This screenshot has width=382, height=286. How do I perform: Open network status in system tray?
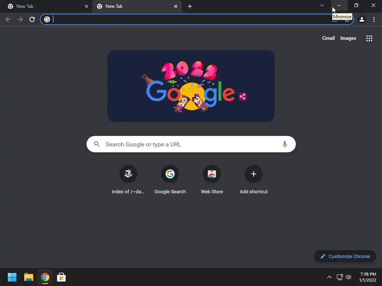pyautogui.click(x=339, y=277)
